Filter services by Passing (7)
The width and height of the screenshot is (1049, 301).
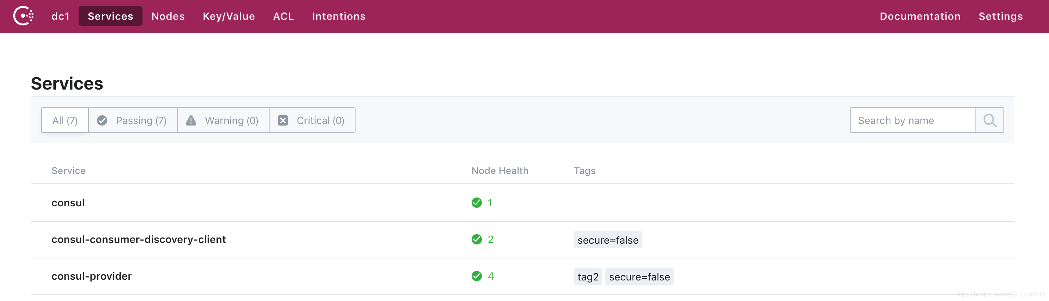pyautogui.click(x=133, y=120)
